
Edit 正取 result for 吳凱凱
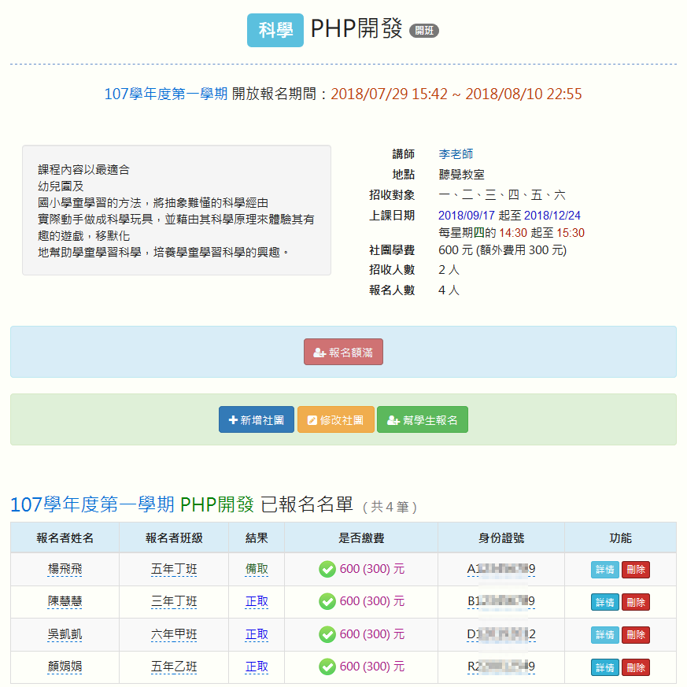[x=257, y=634]
